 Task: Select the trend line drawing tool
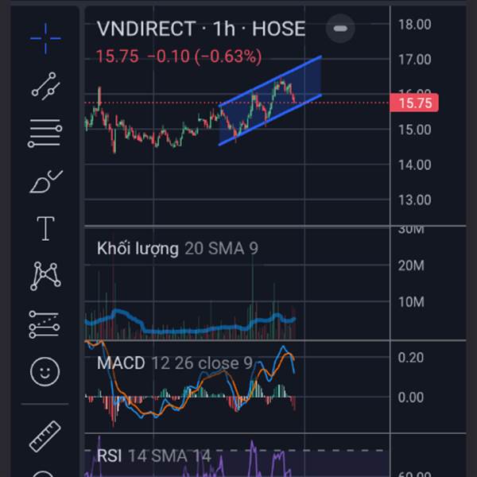pos(45,86)
